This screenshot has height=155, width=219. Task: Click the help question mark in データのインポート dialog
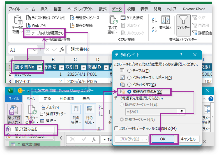click(x=181, y=55)
